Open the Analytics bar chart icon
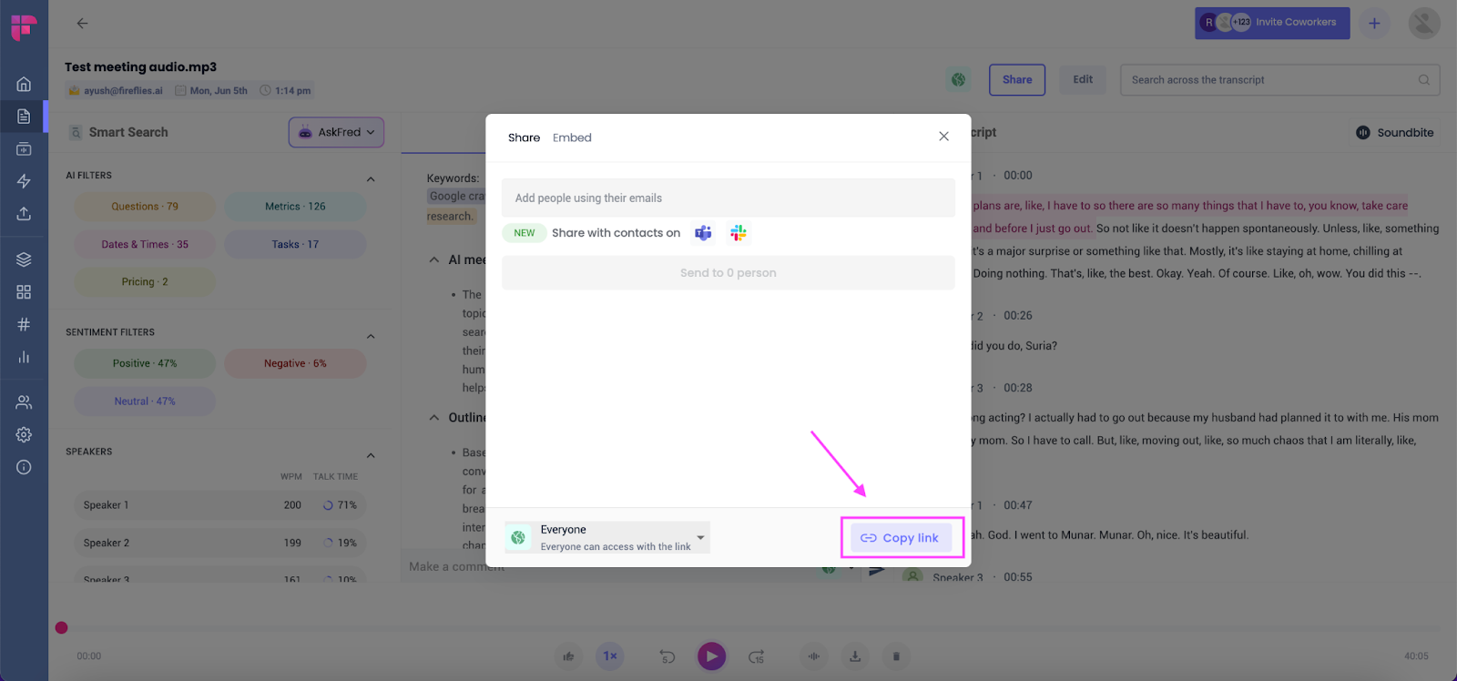 pos(24,357)
